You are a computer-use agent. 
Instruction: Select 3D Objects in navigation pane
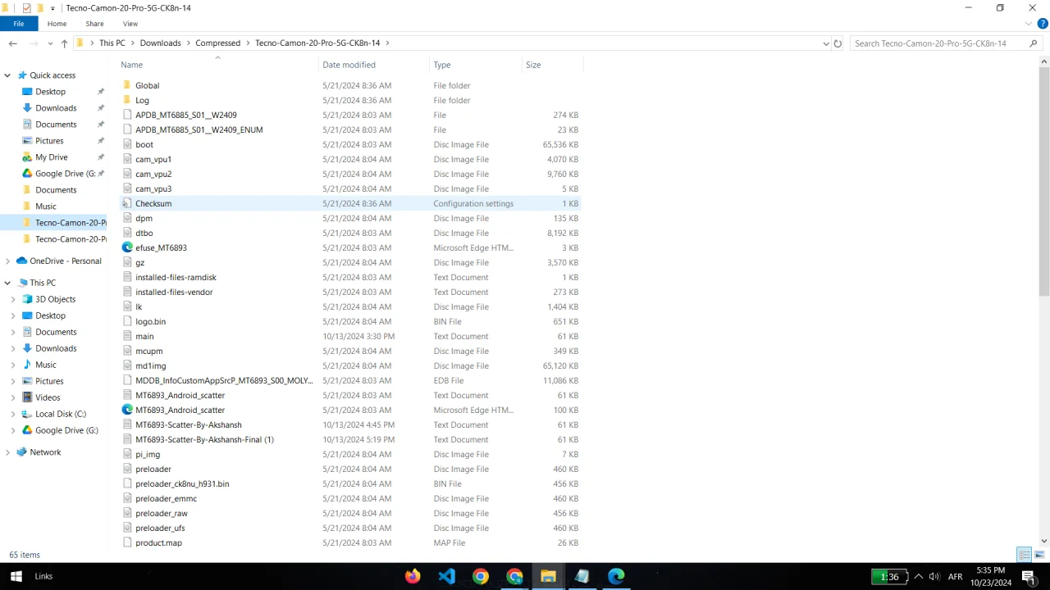[x=55, y=299]
